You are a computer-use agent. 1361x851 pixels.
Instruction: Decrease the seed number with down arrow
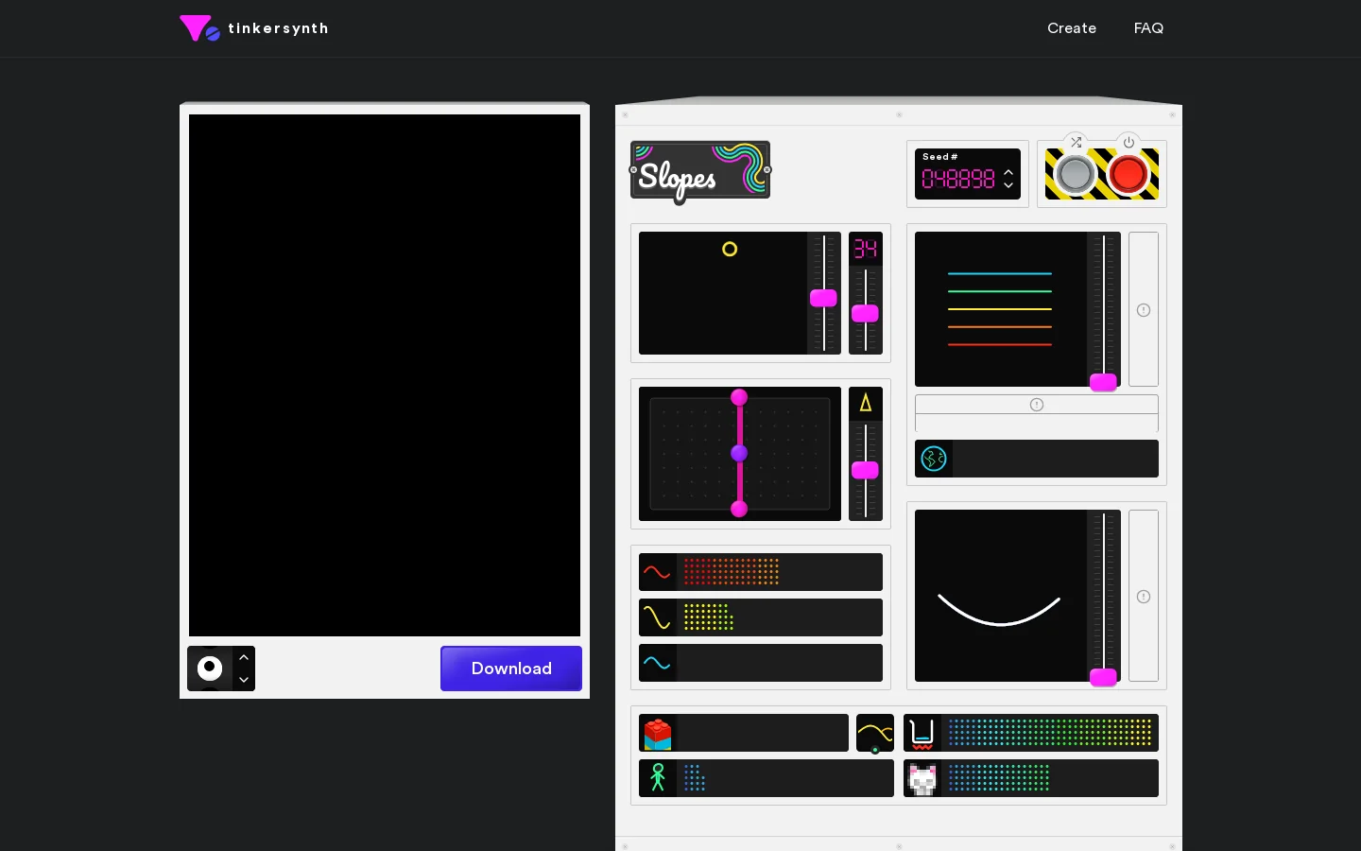coord(1008,185)
